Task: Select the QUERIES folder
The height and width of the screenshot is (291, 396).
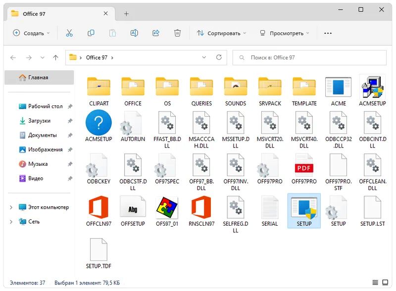Action: (201, 92)
